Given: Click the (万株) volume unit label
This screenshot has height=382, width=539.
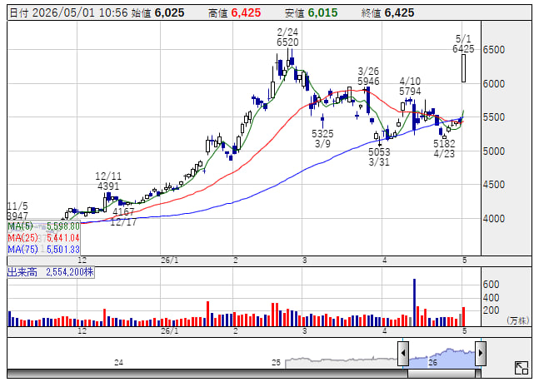Looking at the screenshot, I should [517, 320].
